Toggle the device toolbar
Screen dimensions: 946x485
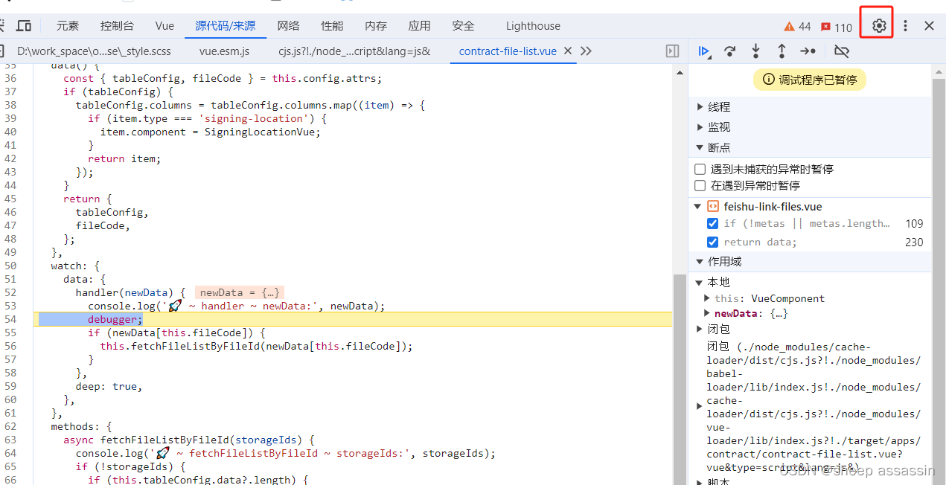point(25,25)
